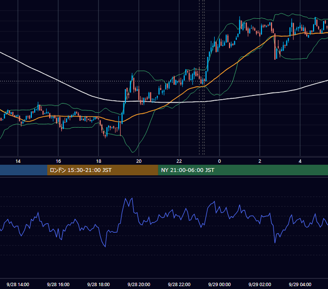Select hour label 22 on price chart axis
The image size is (328, 289).
[179, 161]
